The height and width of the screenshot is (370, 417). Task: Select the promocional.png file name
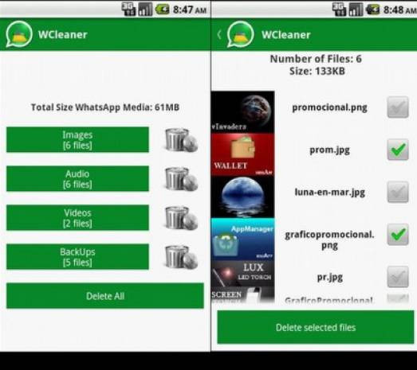[x=329, y=107]
